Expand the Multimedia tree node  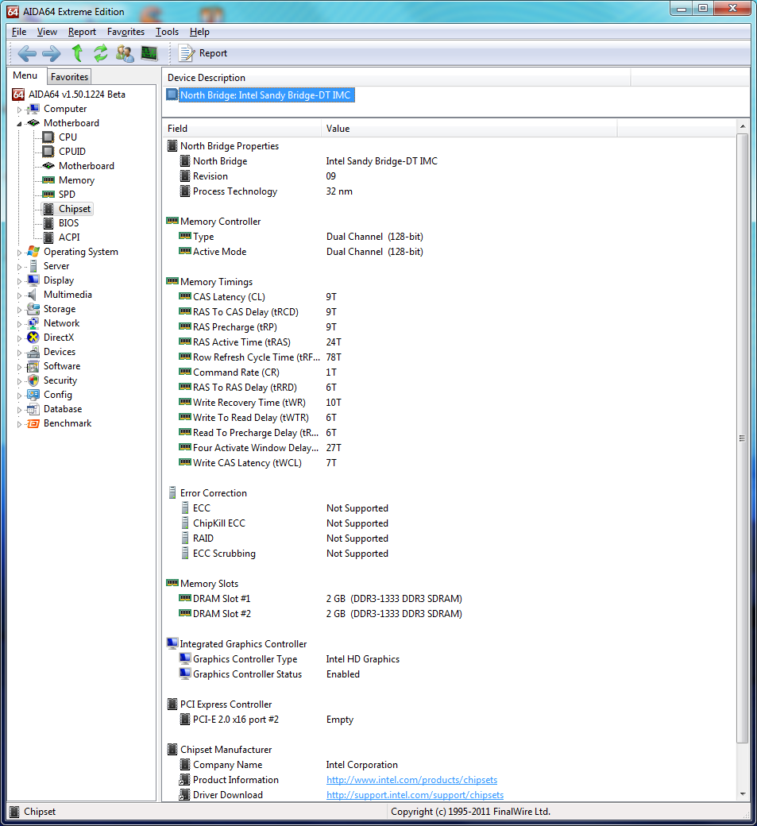[x=20, y=295]
